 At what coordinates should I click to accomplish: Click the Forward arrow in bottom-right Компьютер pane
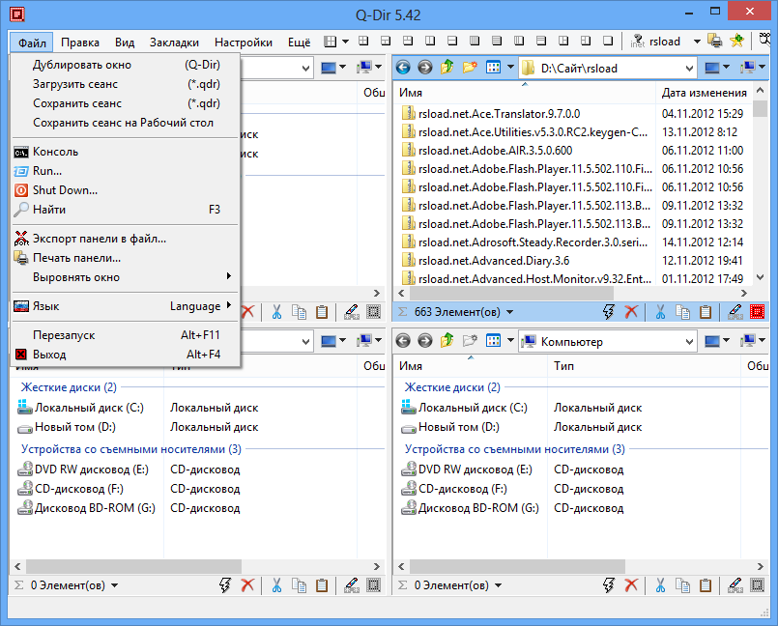pyautogui.click(x=424, y=340)
